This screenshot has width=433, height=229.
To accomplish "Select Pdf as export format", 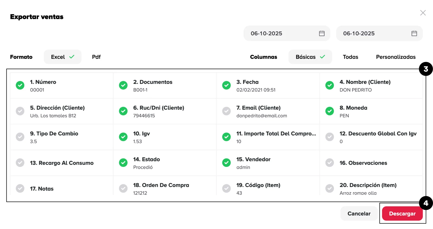I will click(96, 57).
